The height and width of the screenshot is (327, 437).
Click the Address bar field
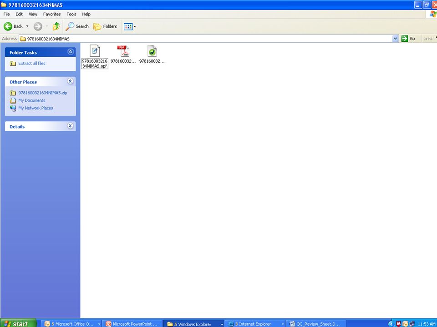click(206, 39)
